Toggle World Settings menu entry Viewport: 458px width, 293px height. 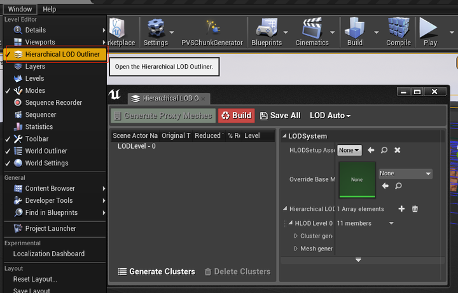(55, 163)
